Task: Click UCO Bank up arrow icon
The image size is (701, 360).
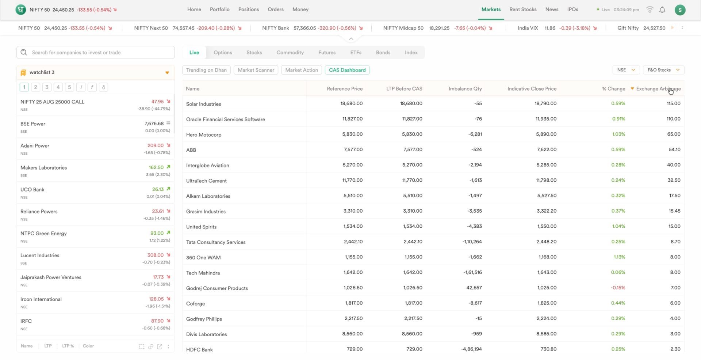Action: pyautogui.click(x=168, y=189)
